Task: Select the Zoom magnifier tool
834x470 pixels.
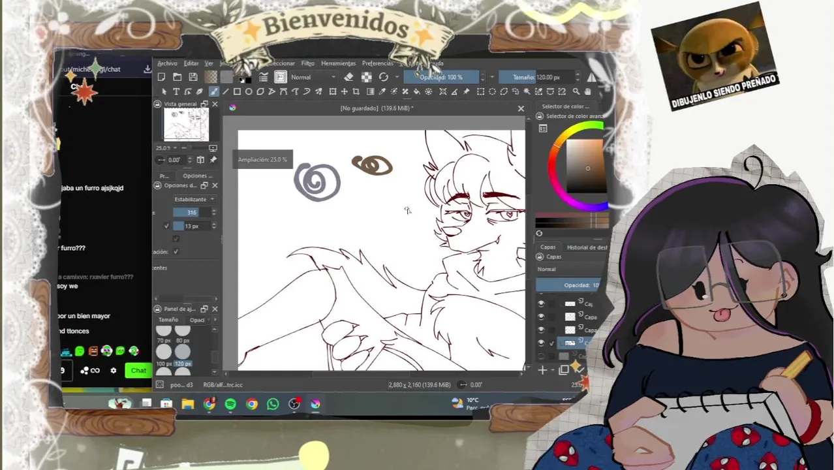Action: pyautogui.click(x=576, y=91)
